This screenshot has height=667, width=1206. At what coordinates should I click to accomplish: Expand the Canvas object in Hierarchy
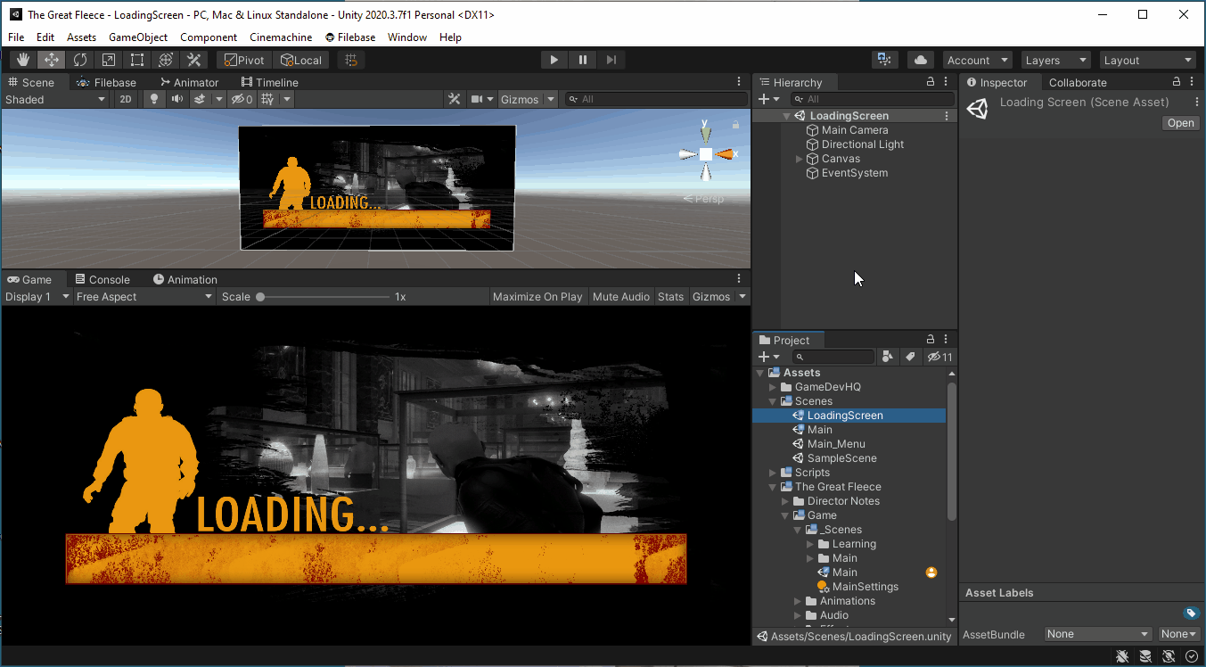[800, 159]
